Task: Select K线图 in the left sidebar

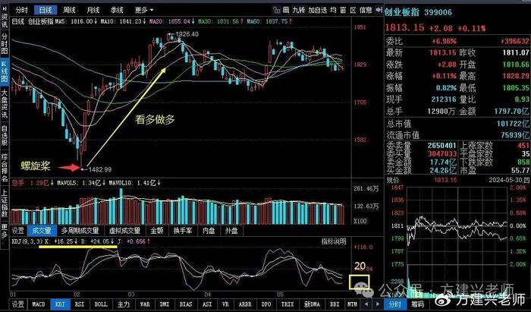Action: click(x=5, y=72)
